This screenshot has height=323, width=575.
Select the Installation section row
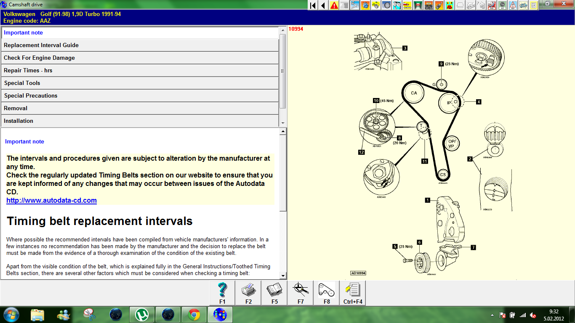[140, 121]
